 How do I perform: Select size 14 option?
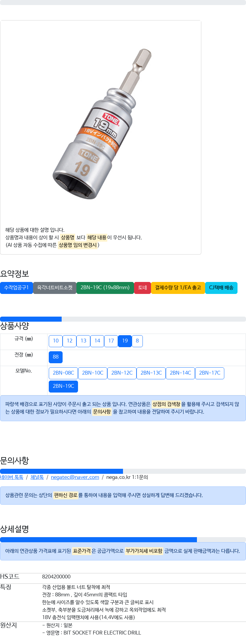pos(97,341)
